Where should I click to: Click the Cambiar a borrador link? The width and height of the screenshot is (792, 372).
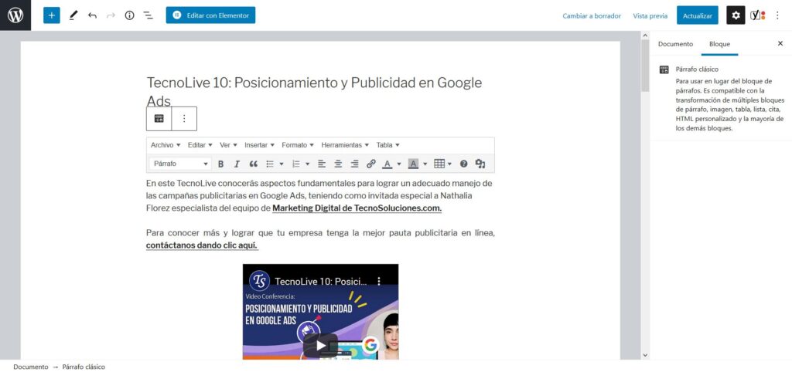[591, 15]
